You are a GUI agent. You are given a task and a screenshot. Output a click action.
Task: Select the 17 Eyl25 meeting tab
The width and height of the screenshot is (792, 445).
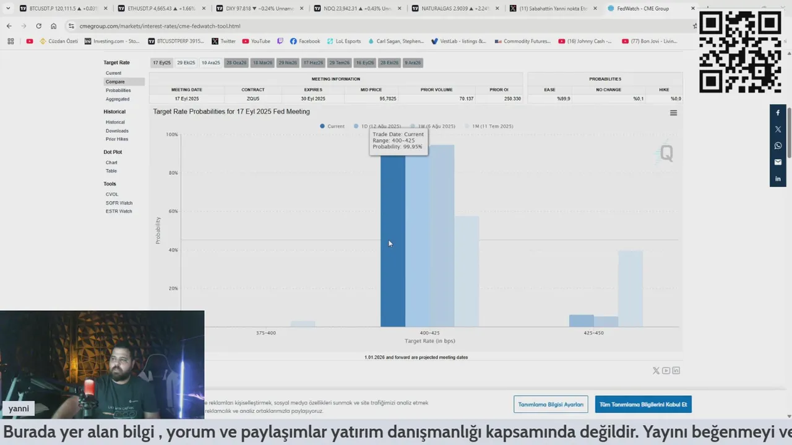161,62
